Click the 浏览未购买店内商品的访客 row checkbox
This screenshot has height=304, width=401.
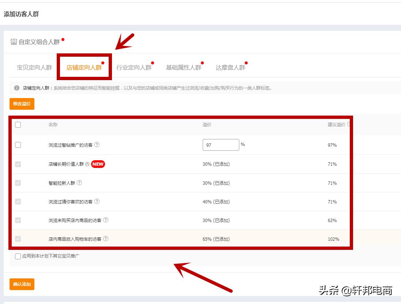tap(18, 220)
